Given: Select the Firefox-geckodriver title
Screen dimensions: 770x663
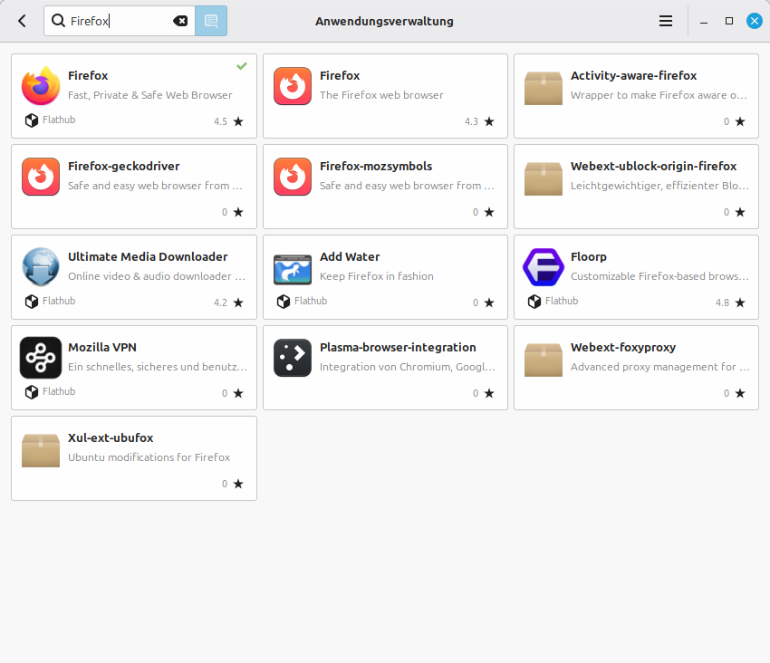Looking at the screenshot, I should [124, 167].
